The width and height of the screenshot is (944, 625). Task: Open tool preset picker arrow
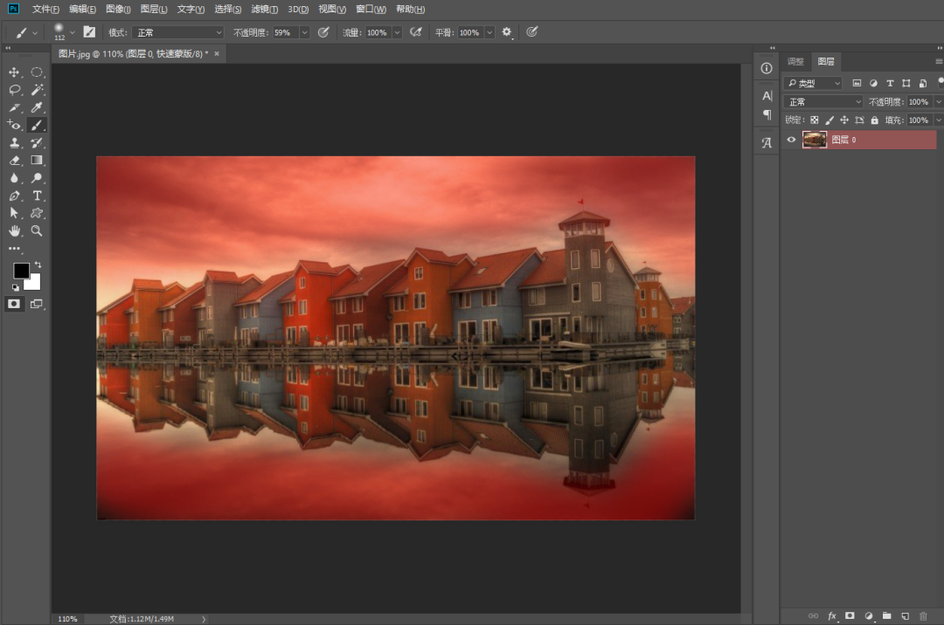click(x=35, y=32)
